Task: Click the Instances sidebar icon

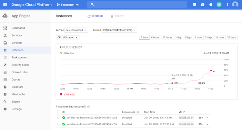Action: click(5, 50)
